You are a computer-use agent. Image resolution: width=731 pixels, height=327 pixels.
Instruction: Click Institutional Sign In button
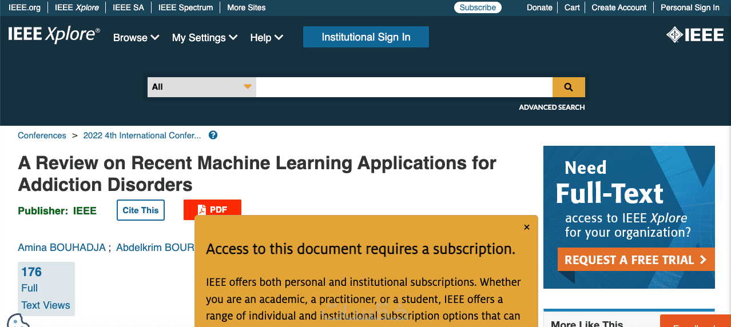(x=366, y=37)
